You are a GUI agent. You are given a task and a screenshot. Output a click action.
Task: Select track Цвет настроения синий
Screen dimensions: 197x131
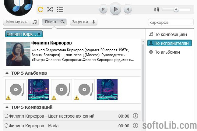(x=72, y=116)
